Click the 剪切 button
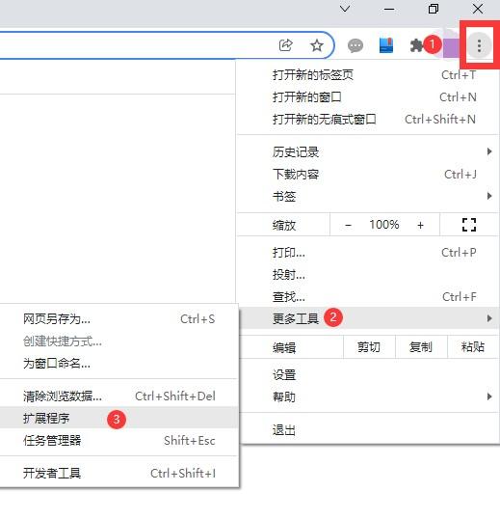Image resolution: width=500 pixels, height=519 pixels. (x=369, y=347)
